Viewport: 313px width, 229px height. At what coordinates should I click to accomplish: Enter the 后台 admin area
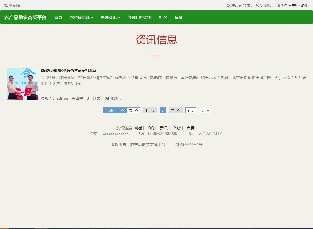179,17
